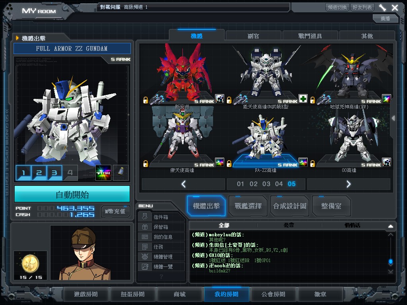Switch to 機體 tab

tap(196, 36)
